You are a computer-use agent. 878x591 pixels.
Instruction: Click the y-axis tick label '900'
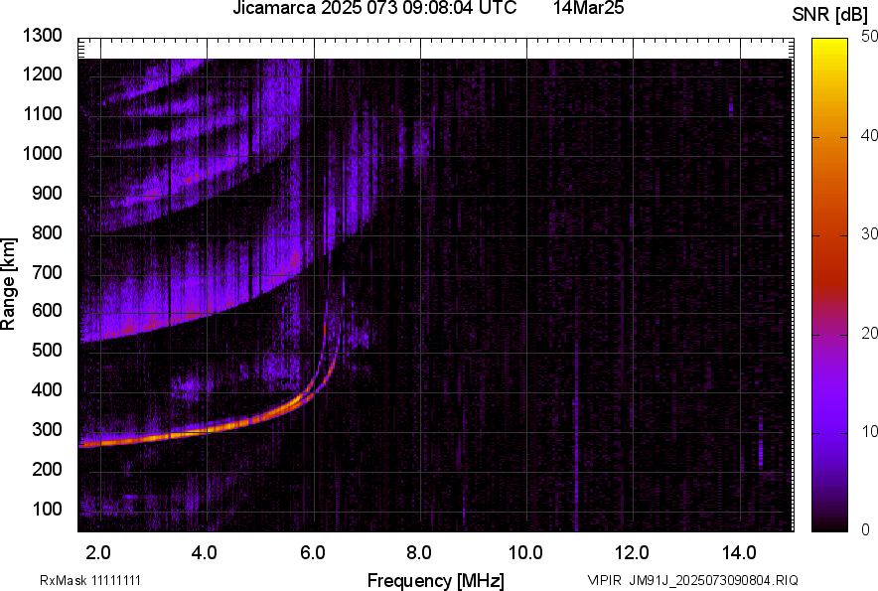click(x=47, y=193)
